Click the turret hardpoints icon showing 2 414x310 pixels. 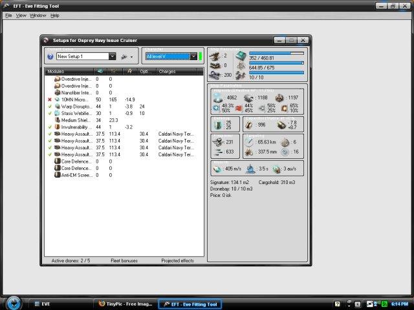tap(215, 56)
